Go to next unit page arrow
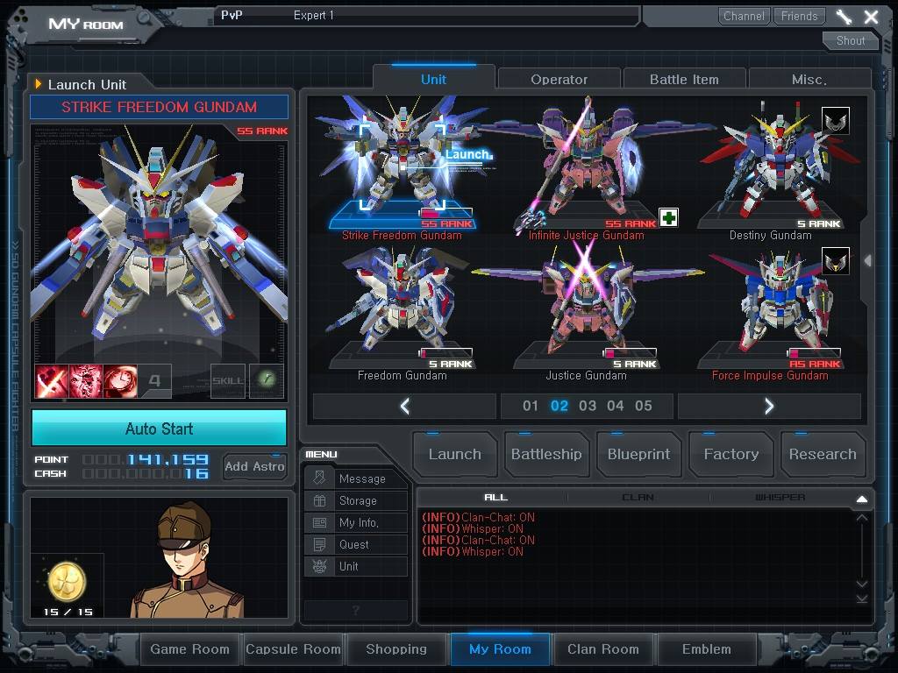 (769, 407)
